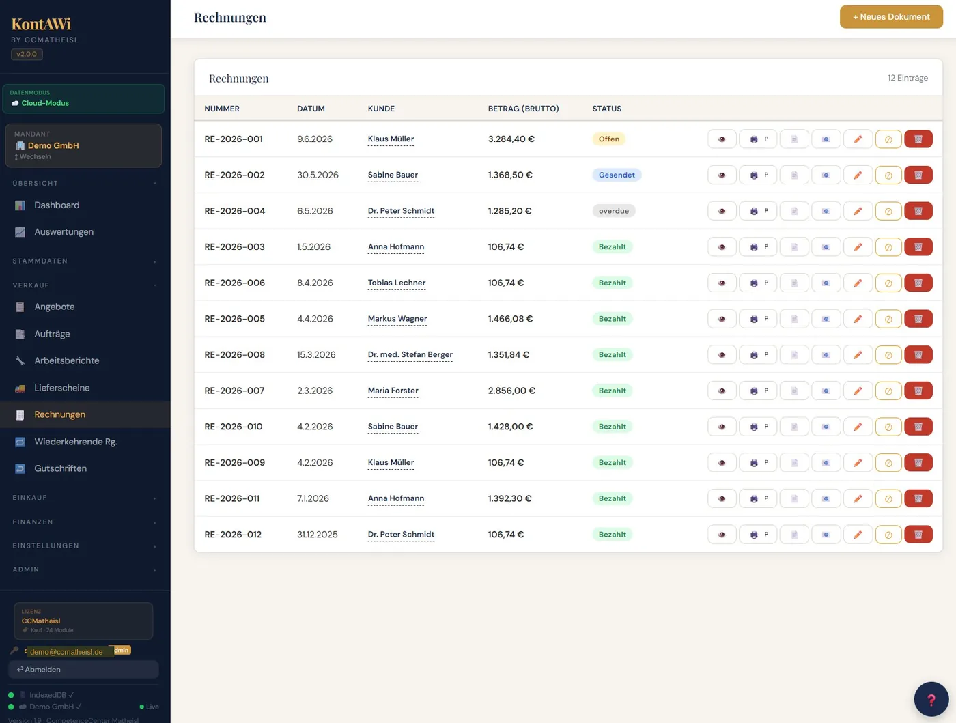This screenshot has height=723, width=956.
Task: Delete invoice RE-2026-004 with the trash icon
Action: pyautogui.click(x=918, y=211)
